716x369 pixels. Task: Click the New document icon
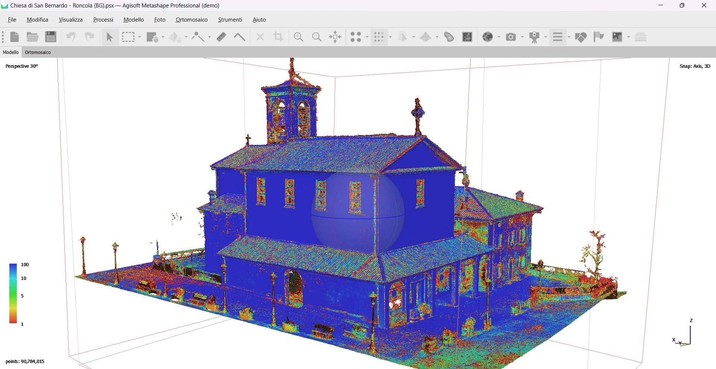coord(15,37)
